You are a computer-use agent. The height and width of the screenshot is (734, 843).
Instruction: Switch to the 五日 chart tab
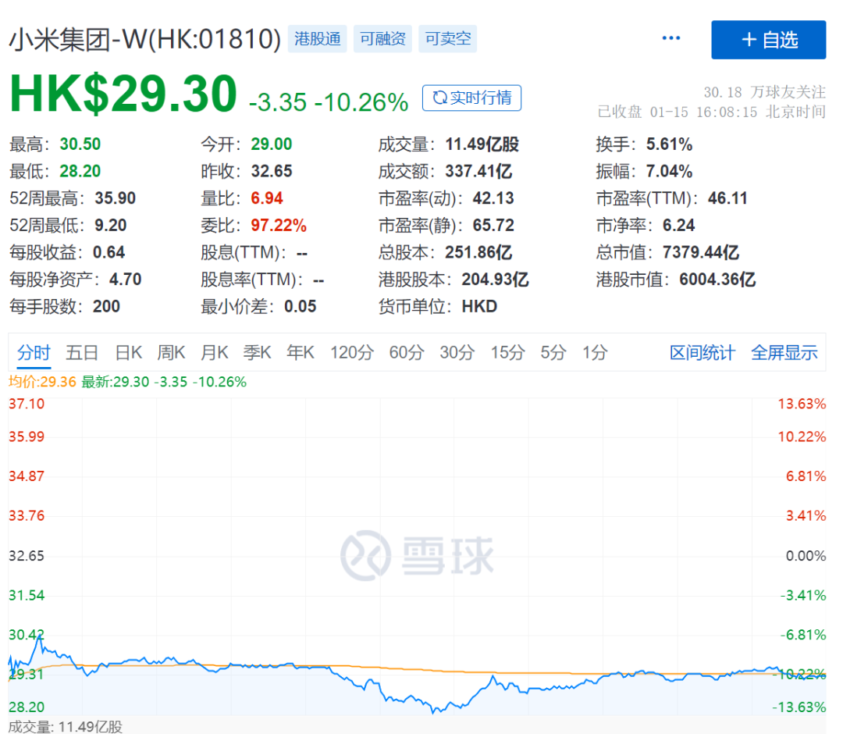tap(82, 353)
